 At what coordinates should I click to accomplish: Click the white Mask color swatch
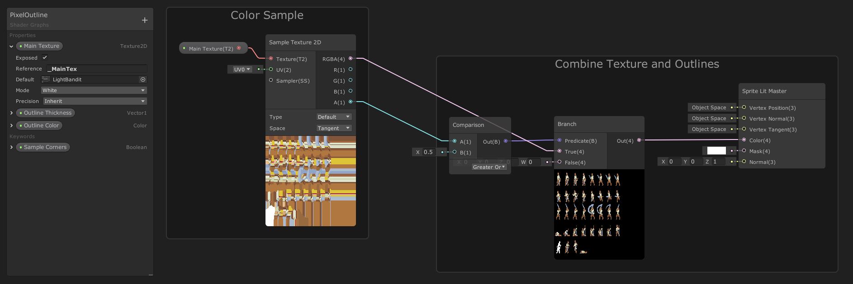click(x=716, y=151)
